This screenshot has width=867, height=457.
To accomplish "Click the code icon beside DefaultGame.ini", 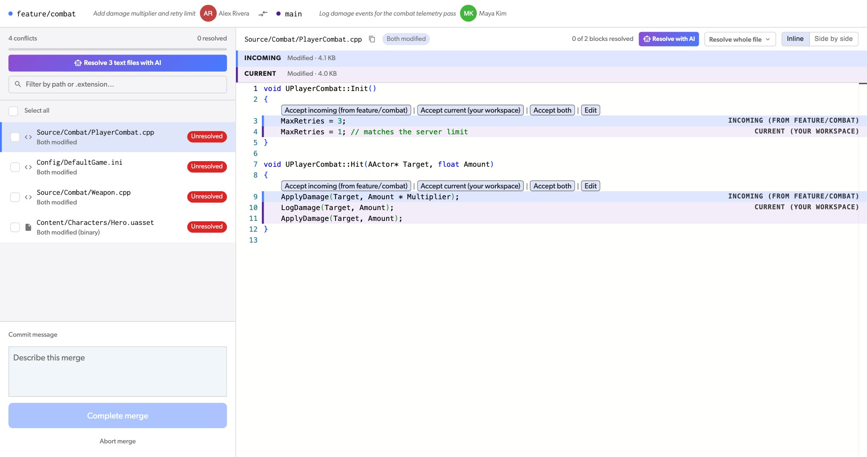I will (28, 167).
